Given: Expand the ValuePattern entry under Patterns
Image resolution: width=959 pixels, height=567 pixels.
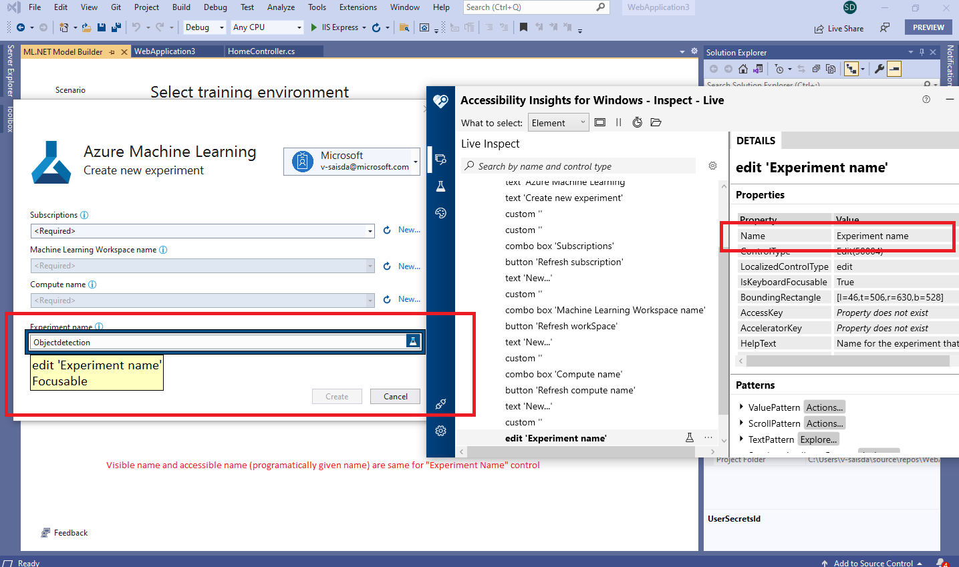Looking at the screenshot, I should (x=743, y=407).
